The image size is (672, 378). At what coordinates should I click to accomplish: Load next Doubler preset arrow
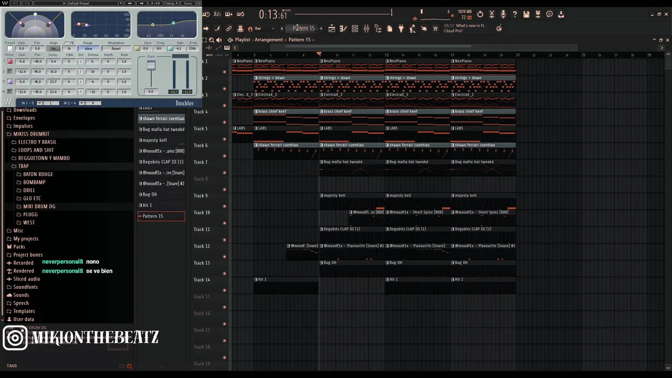coord(142,3)
